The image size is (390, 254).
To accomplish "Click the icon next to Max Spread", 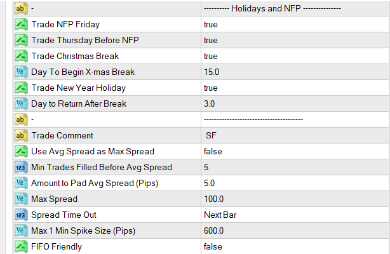I will (20, 199).
